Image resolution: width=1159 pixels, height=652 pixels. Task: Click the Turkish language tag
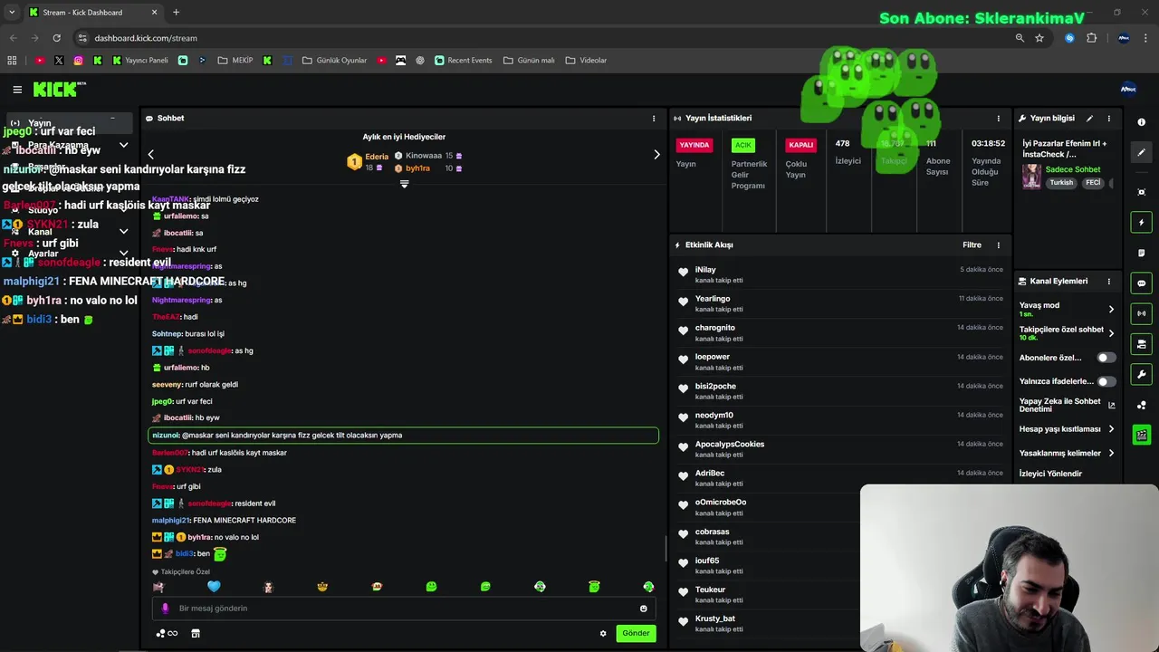1061,182
